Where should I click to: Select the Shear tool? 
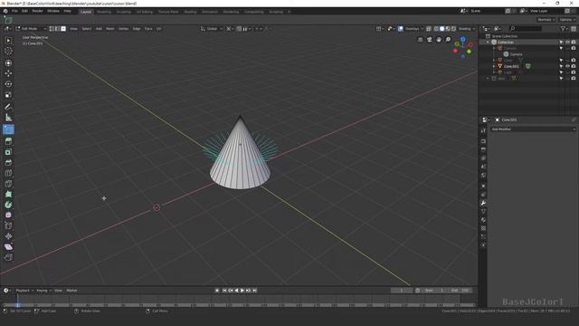(x=8, y=247)
